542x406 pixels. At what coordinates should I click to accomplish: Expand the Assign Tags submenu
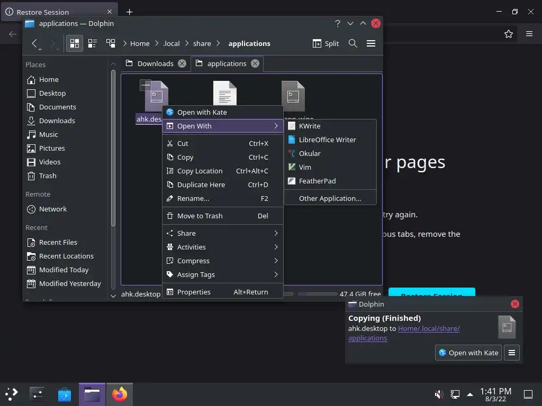223,275
